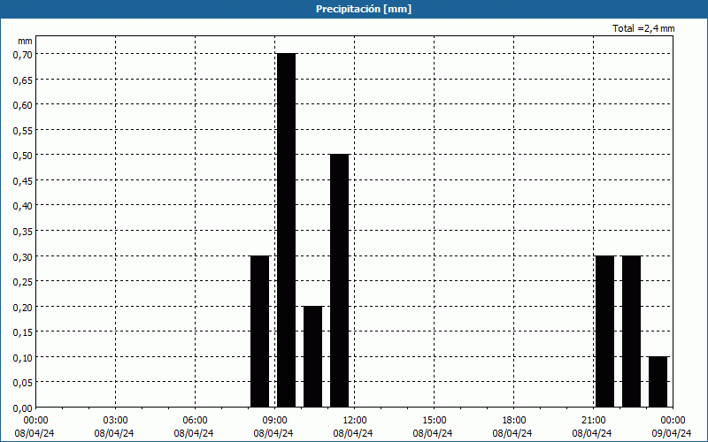Click the y-axis value 0,35
This screenshot has width=708, height=442.
[x=23, y=232]
